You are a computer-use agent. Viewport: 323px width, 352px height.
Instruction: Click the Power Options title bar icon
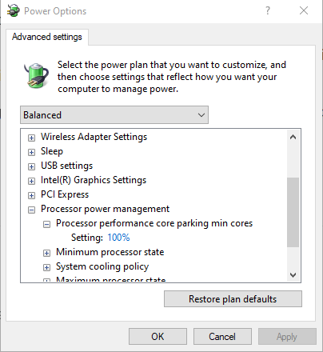[14, 10]
